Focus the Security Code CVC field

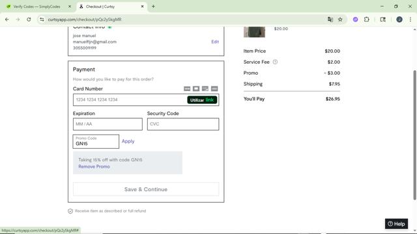coord(183,124)
